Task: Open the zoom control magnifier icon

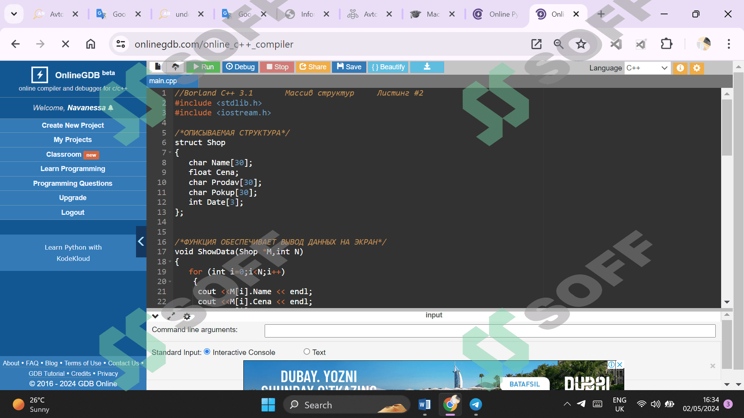Action: coord(558,44)
